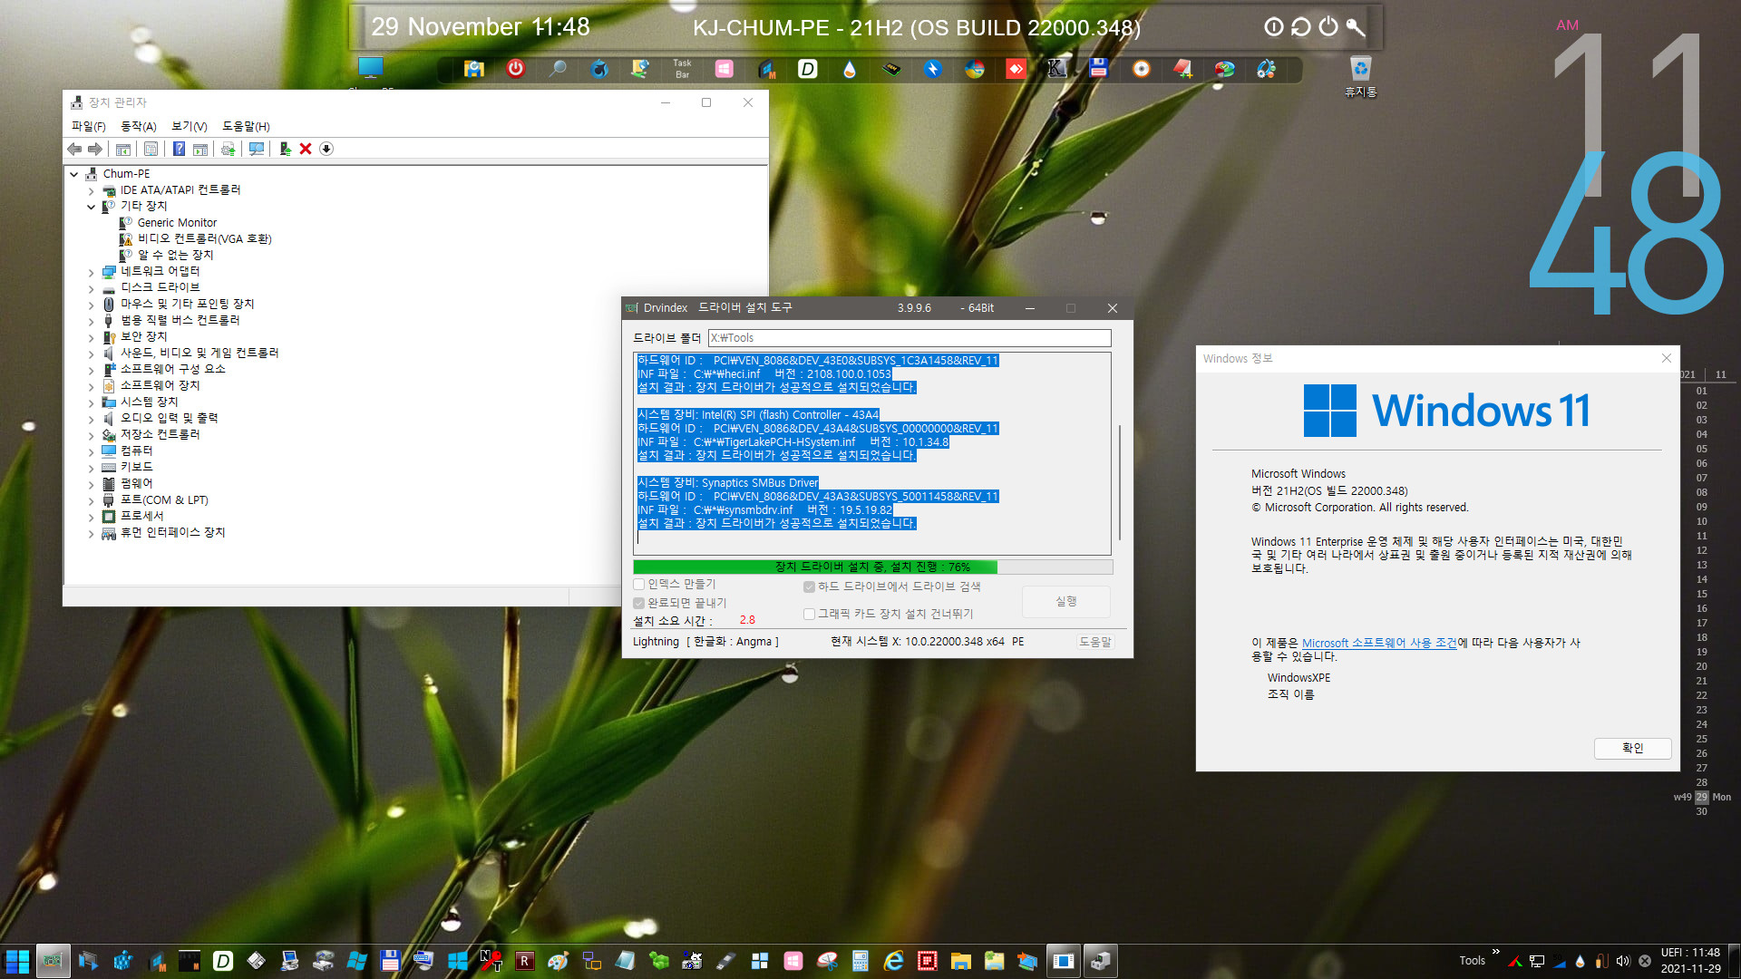Click the Internet Explorer icon on taskbar
Viewport: 1741px width, 979px height.
click(x=893, y=961)
